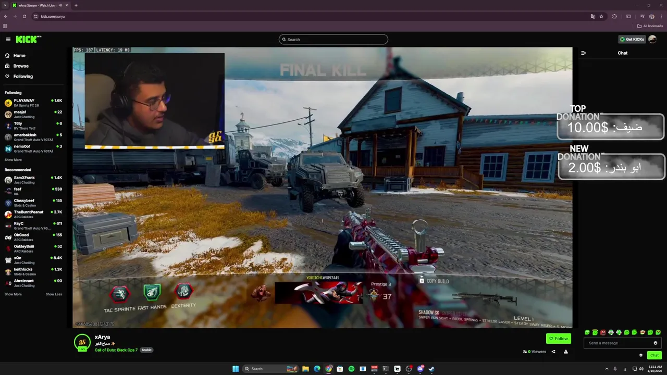This screenshot has width=667, height=375.
Task: Collapse the chat panel with arrow icon
Action: click(x=583, y=53)
